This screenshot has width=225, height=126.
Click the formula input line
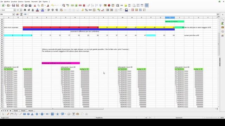(122, 14)
